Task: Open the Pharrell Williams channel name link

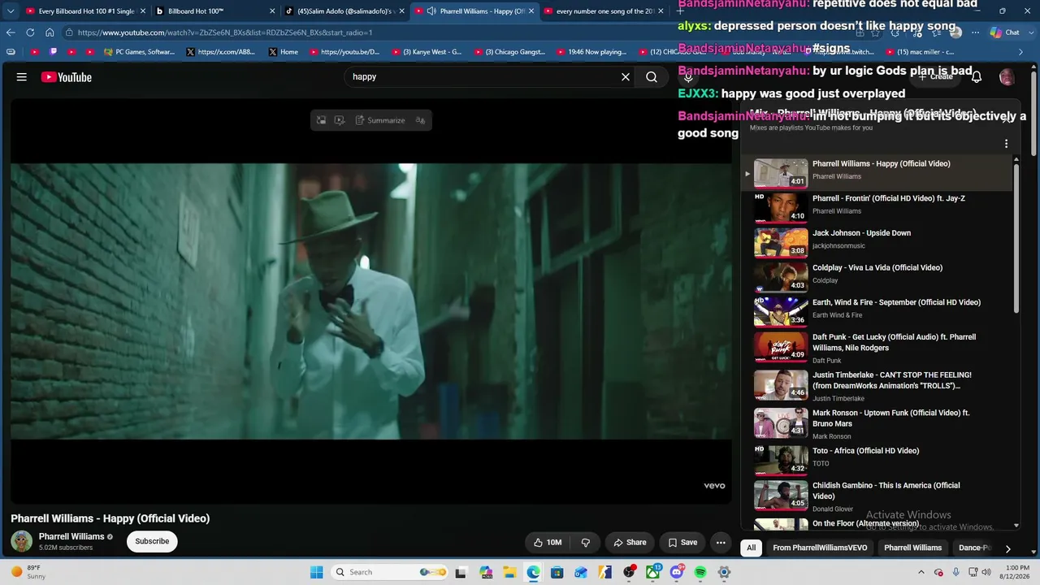Action: (x=71, y=536)
